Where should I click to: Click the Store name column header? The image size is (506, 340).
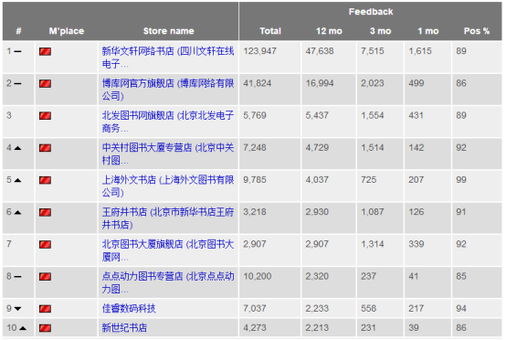(168, 31)
